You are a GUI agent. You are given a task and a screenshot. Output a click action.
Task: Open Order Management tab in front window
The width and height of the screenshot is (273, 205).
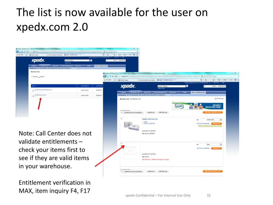[160, 92]
